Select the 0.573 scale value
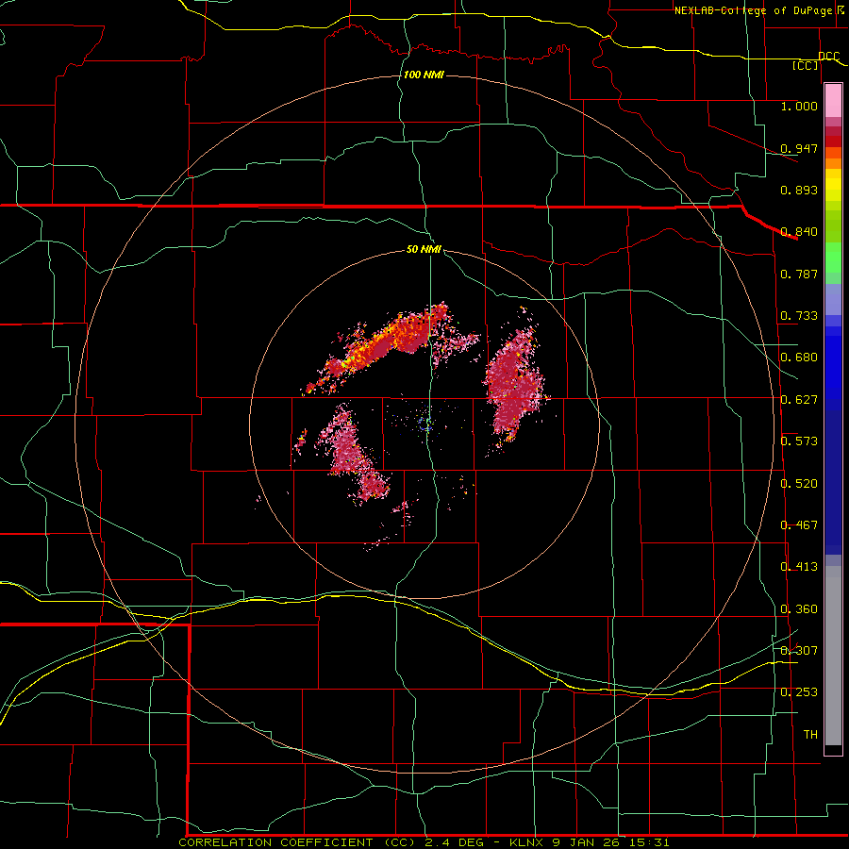 tap(799, 441)
